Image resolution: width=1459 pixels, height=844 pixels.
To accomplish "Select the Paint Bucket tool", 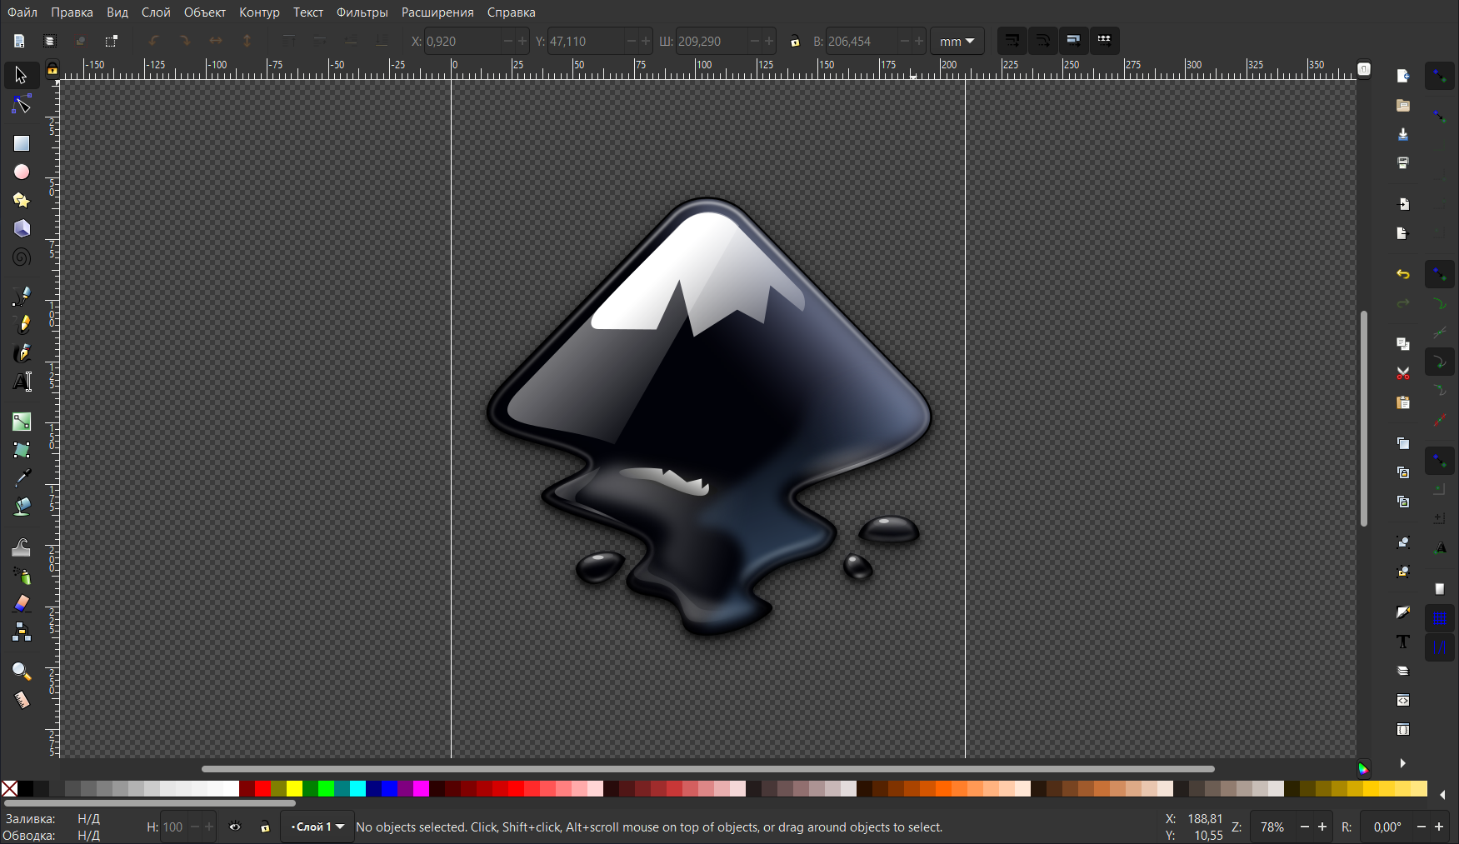I will (22, 507).
